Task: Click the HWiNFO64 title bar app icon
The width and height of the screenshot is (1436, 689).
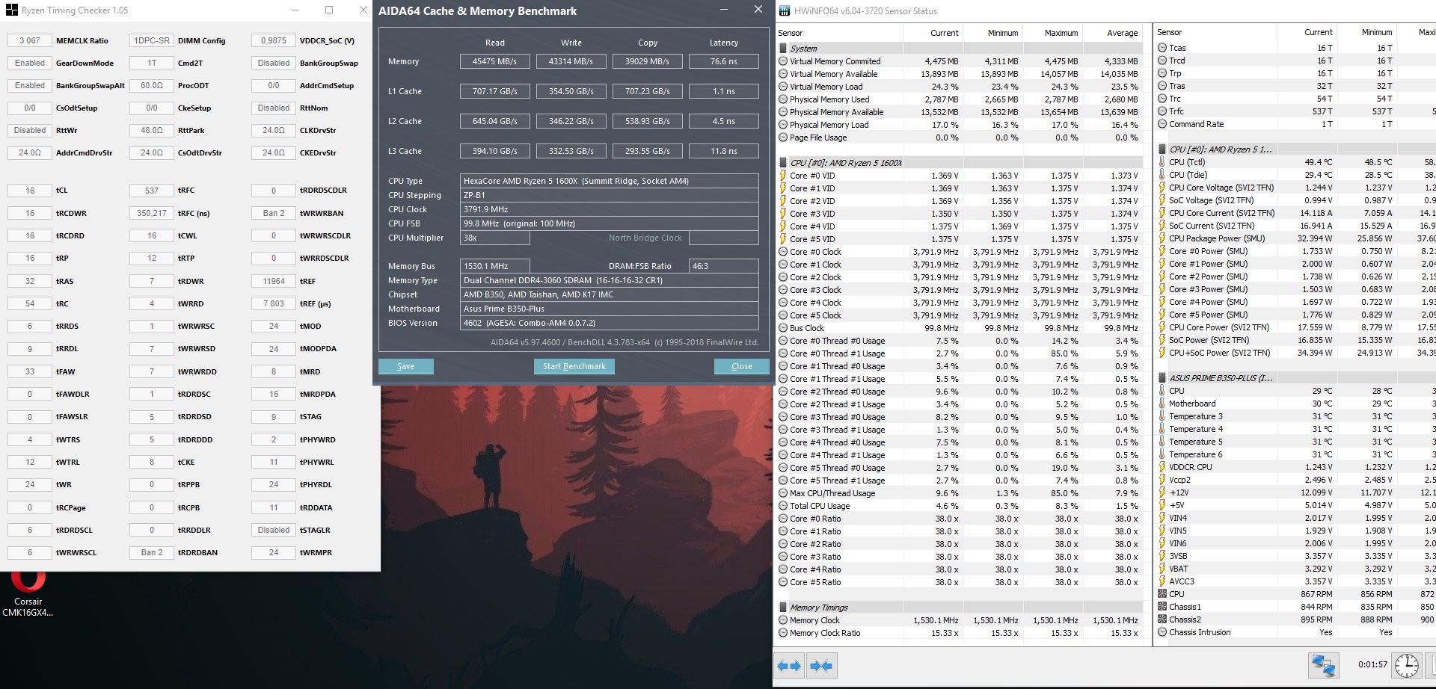Action: (x=784, y=10)
